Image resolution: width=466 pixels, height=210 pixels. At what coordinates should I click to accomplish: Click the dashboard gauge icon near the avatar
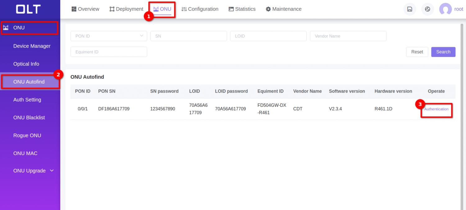click(x=427, y=9)
